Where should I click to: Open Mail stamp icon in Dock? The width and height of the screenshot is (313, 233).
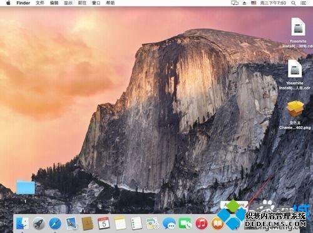coord(71,224)
